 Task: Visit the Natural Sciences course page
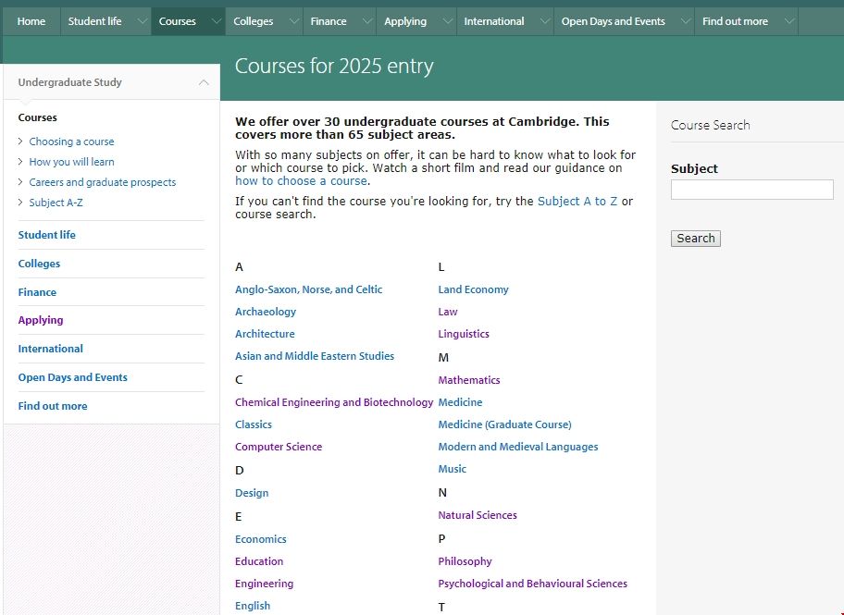pyautogui.click(x=478, y=515)
